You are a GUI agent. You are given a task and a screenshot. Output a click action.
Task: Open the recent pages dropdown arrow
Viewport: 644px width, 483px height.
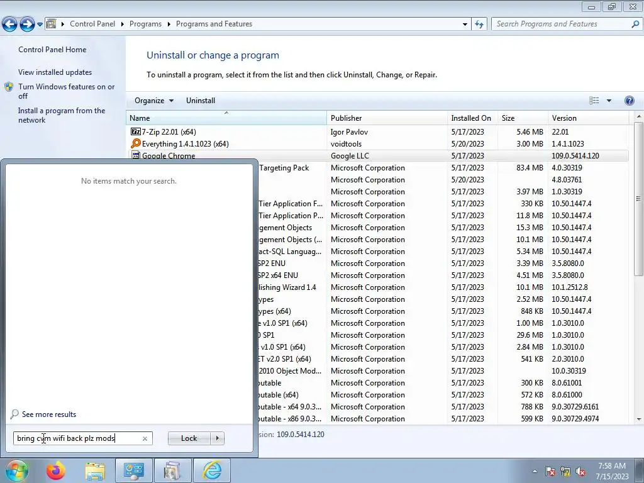click(x=40, y=25)
